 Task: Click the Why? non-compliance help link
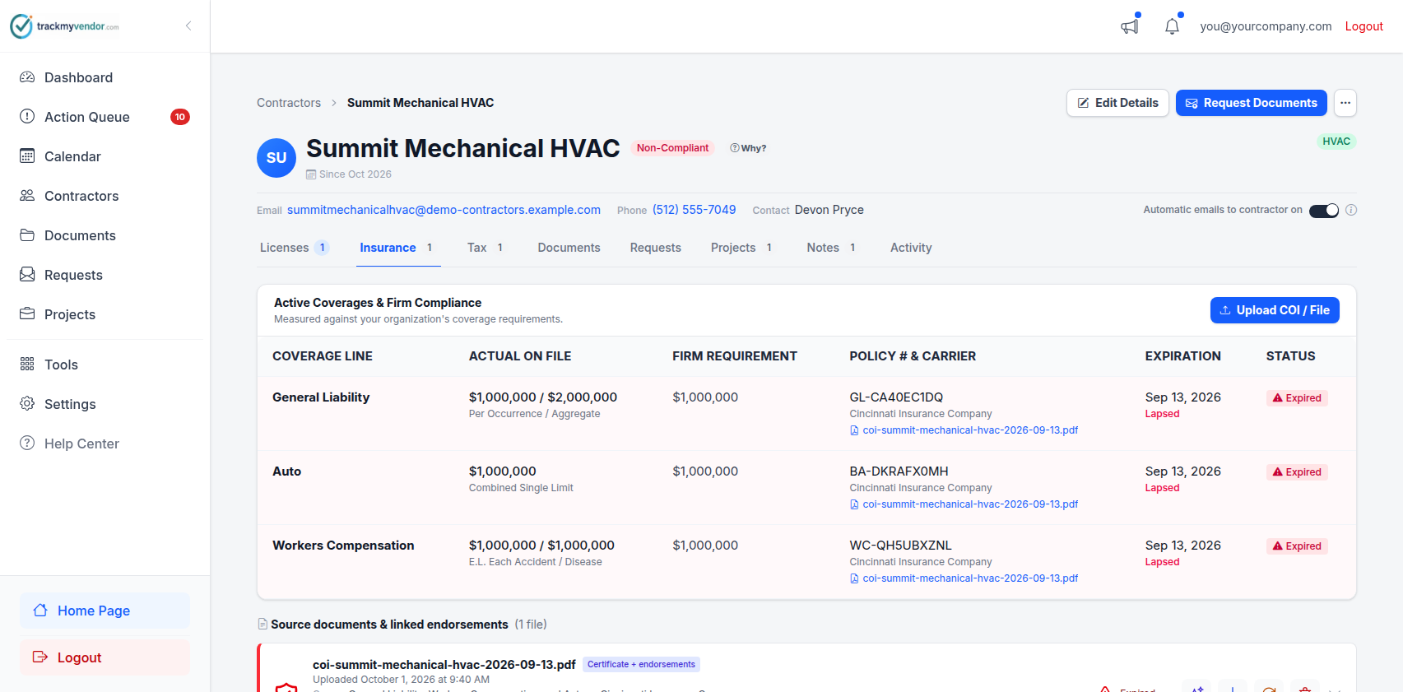click(748, 148)
